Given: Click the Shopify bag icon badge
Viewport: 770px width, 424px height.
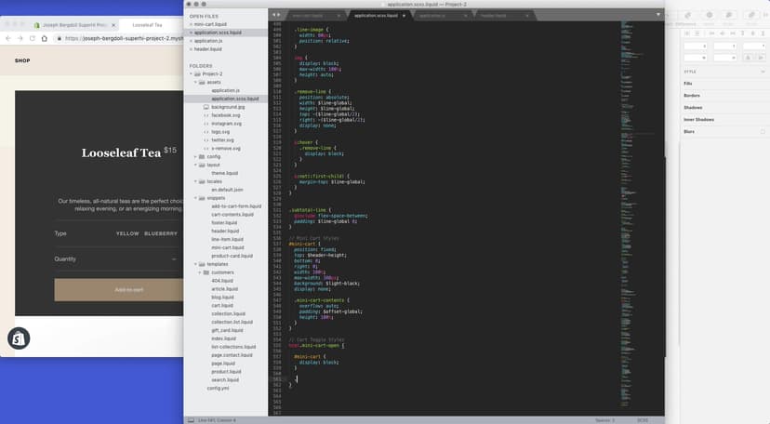Looking at the screenshot, I should [19, 339].
